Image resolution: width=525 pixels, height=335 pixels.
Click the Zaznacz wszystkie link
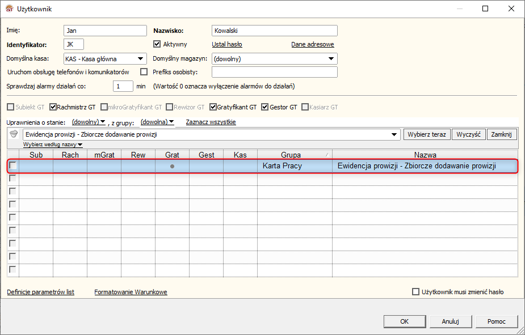[211, 122]
